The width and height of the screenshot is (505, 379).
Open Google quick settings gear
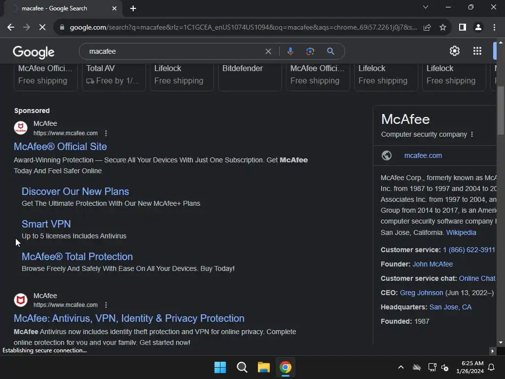pyautogui.click(x=454, y=51)
